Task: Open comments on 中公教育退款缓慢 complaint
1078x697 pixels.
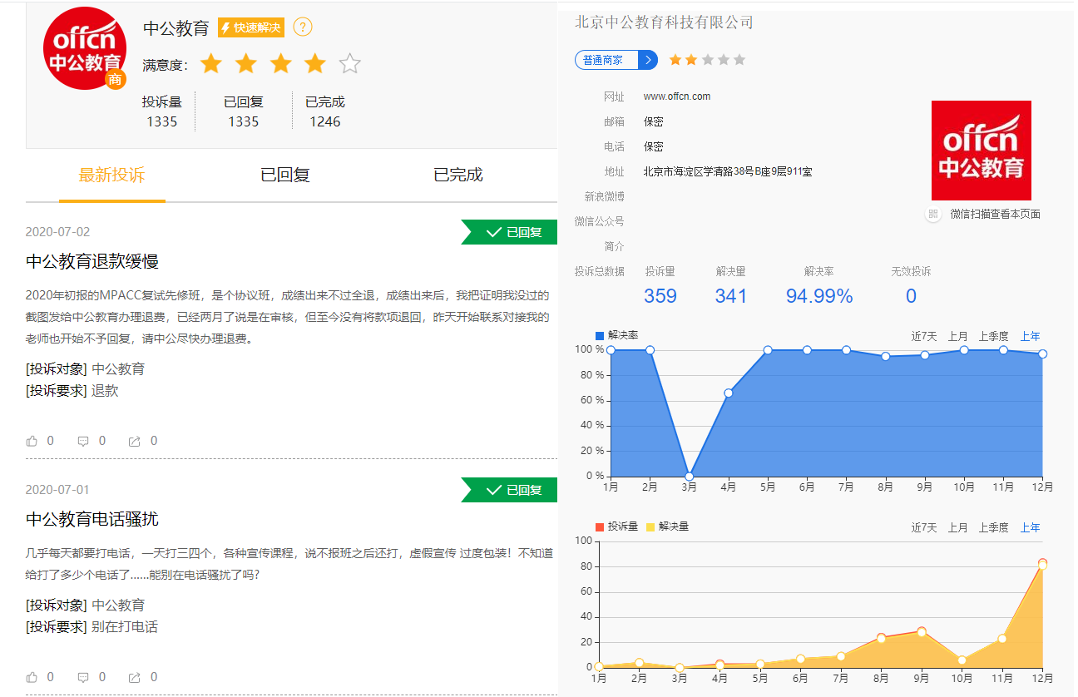Action: pos(83,441)
